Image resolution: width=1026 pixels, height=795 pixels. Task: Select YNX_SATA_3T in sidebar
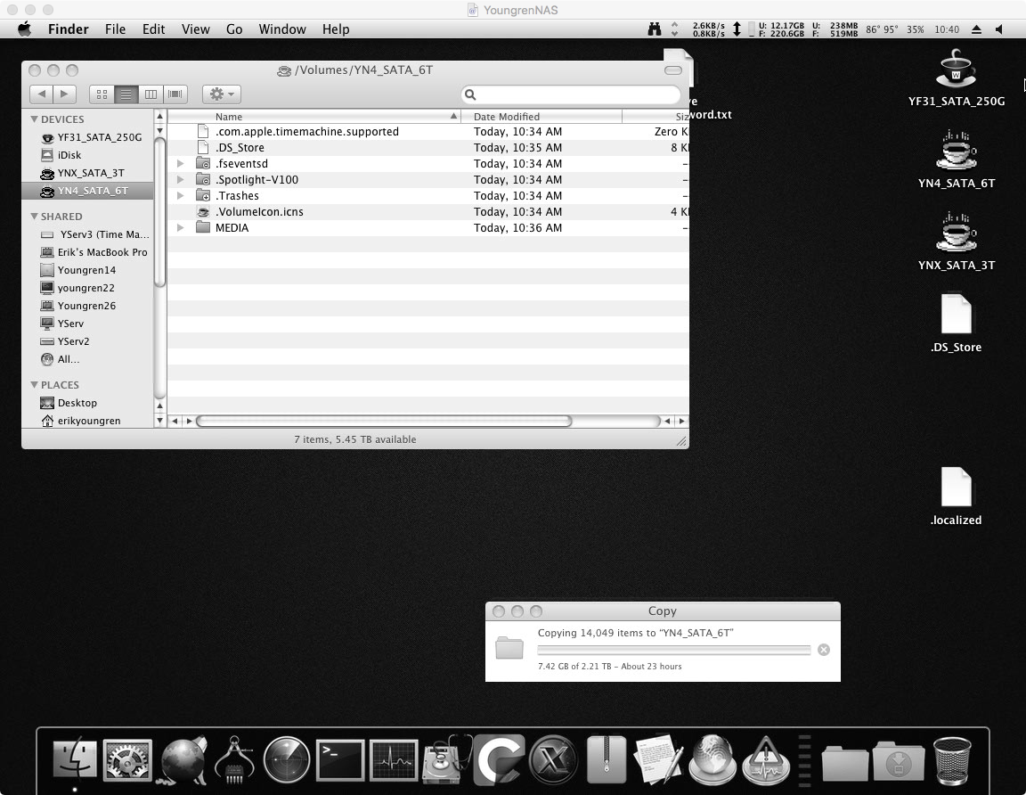point(88,173)
